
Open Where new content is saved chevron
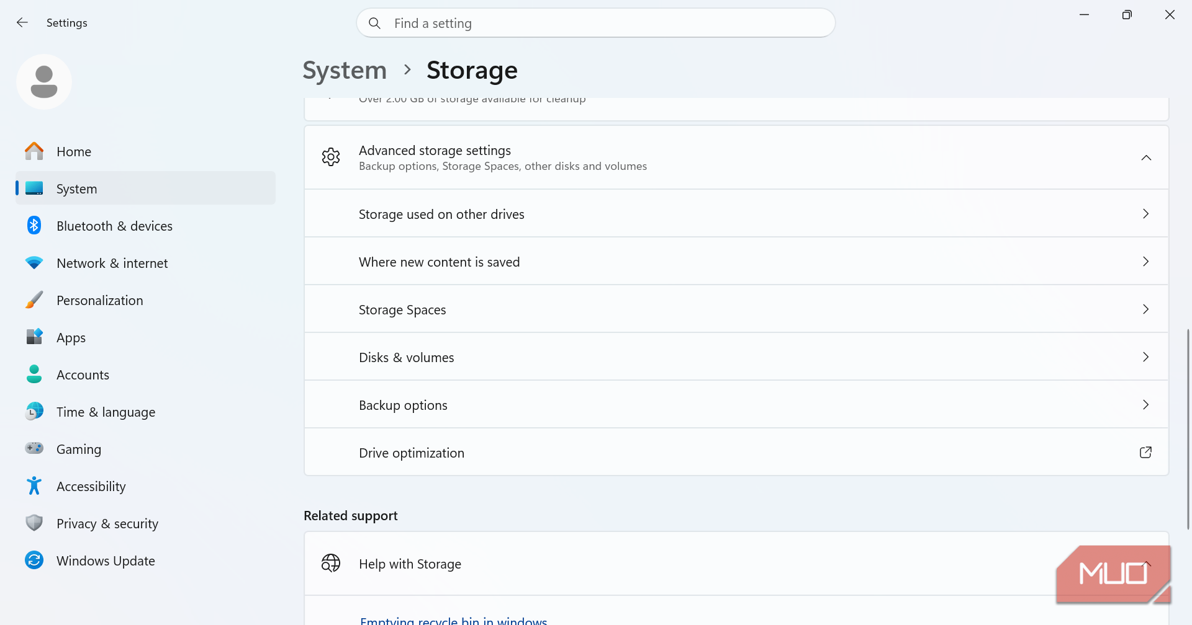(x=1146, y=262)
